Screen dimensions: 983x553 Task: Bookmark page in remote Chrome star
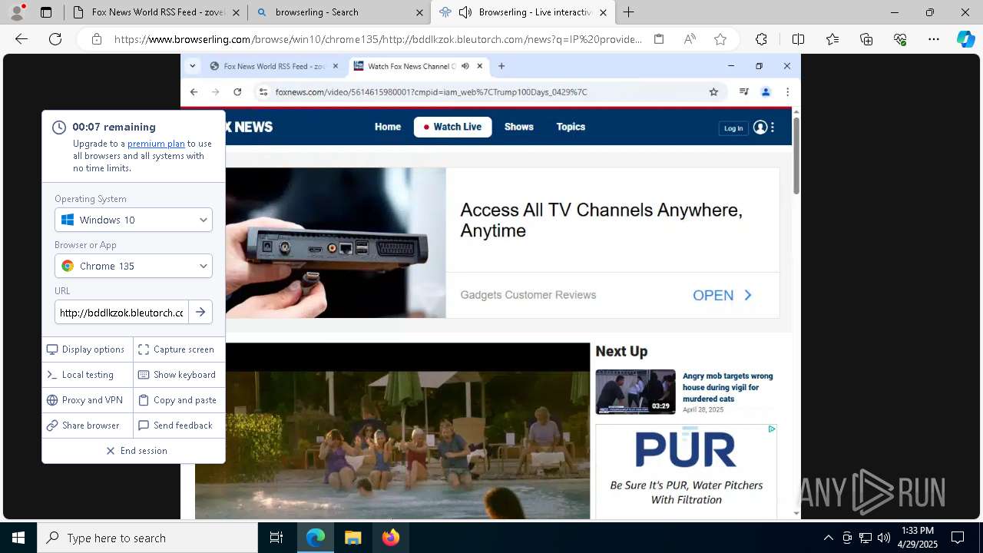pyautogui.click(x=713, y=92)
